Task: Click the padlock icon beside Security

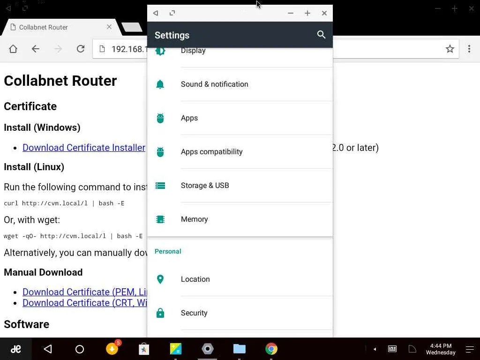Action: click(x=160, y=313)
